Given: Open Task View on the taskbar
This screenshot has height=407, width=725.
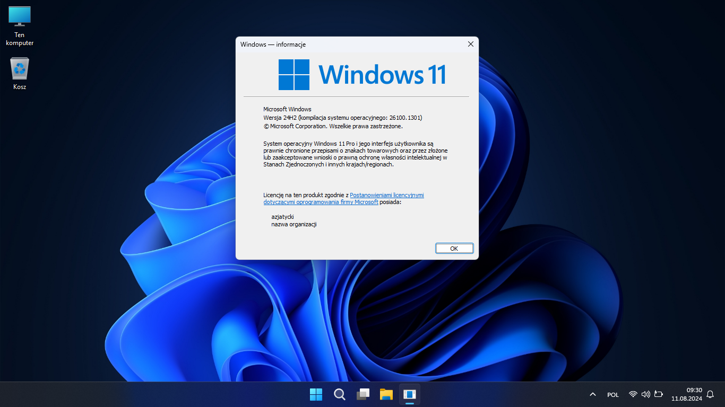Looking at the screenshot, I should click(x=363, y=394).
